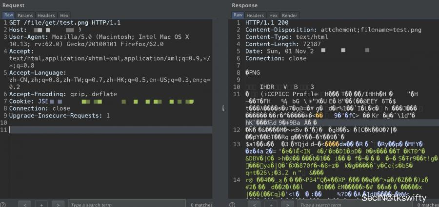Switch to the Request Raw tab
439x207 pixels.
coord(8,15)
